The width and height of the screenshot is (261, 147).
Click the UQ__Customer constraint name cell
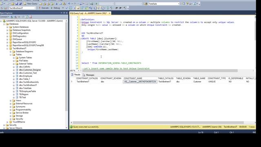click(x=140, y=82)
